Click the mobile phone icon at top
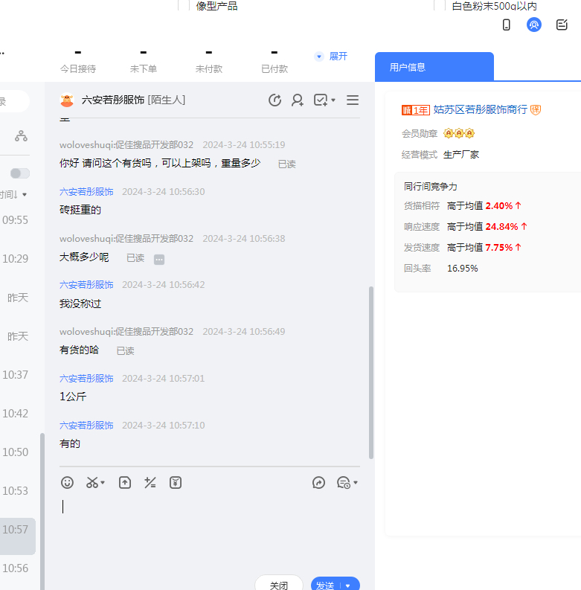 tap(507, 25)
